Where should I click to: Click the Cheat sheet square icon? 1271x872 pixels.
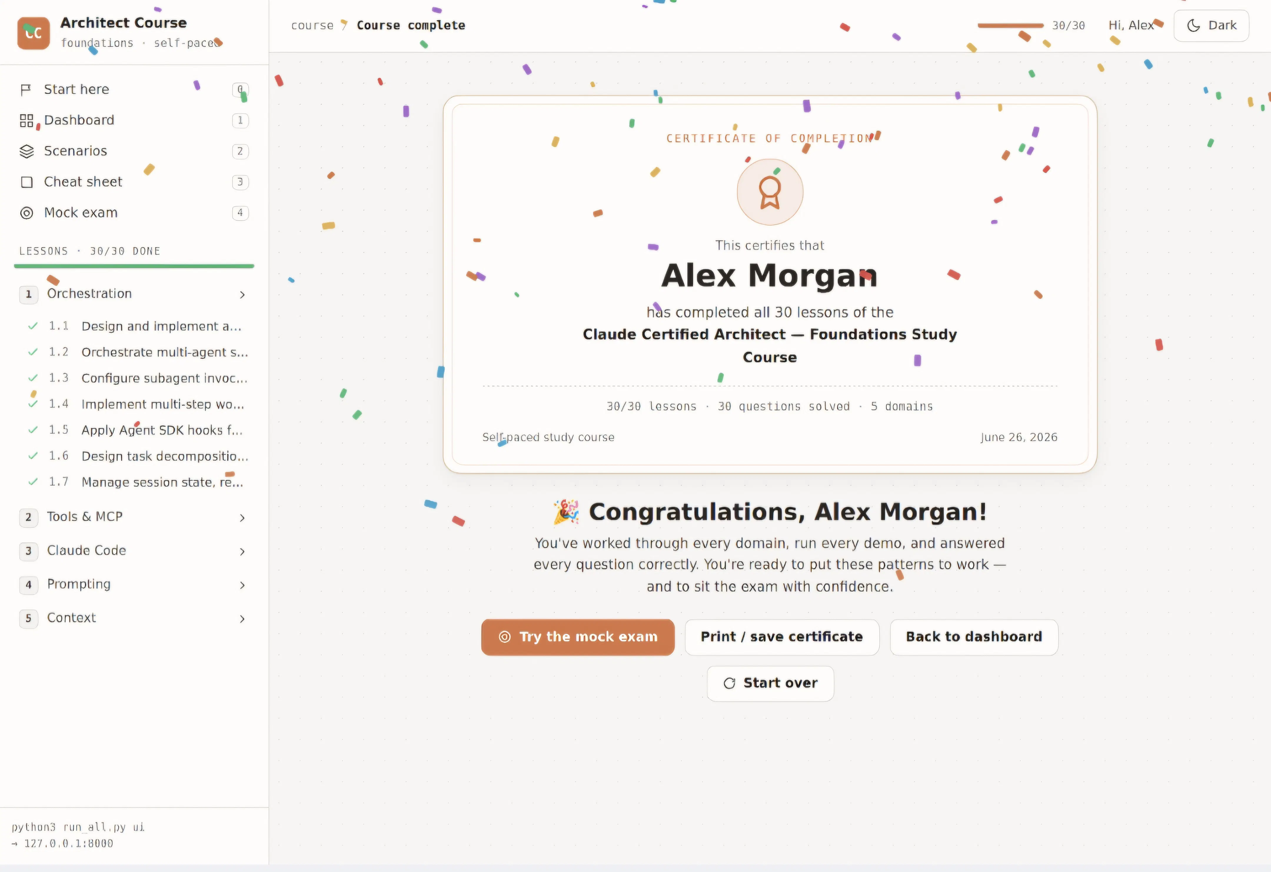(x=26, y=182)
